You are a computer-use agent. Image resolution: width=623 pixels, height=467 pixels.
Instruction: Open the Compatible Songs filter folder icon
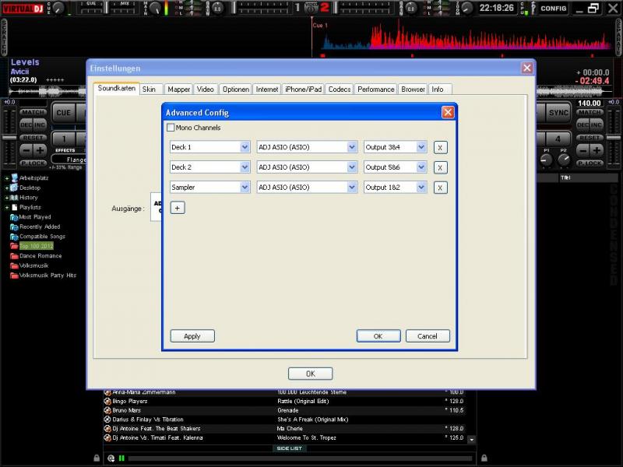tap(14, 237)
